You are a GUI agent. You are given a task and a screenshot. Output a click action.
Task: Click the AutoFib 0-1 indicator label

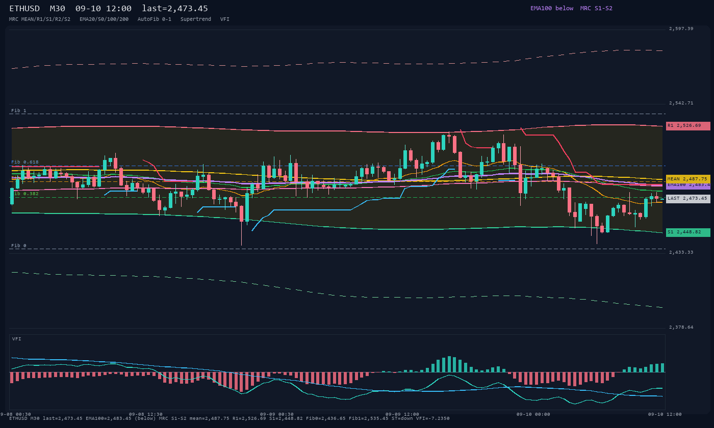[x=155, y=19]
